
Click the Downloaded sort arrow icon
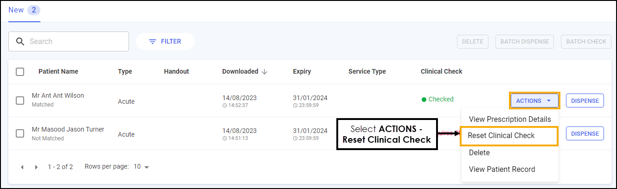[265, 72]
